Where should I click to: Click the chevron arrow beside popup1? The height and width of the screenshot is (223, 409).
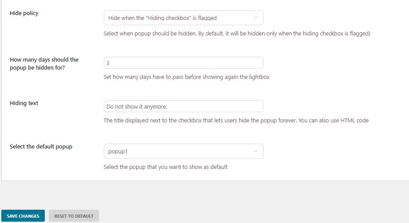click(256, 151)
